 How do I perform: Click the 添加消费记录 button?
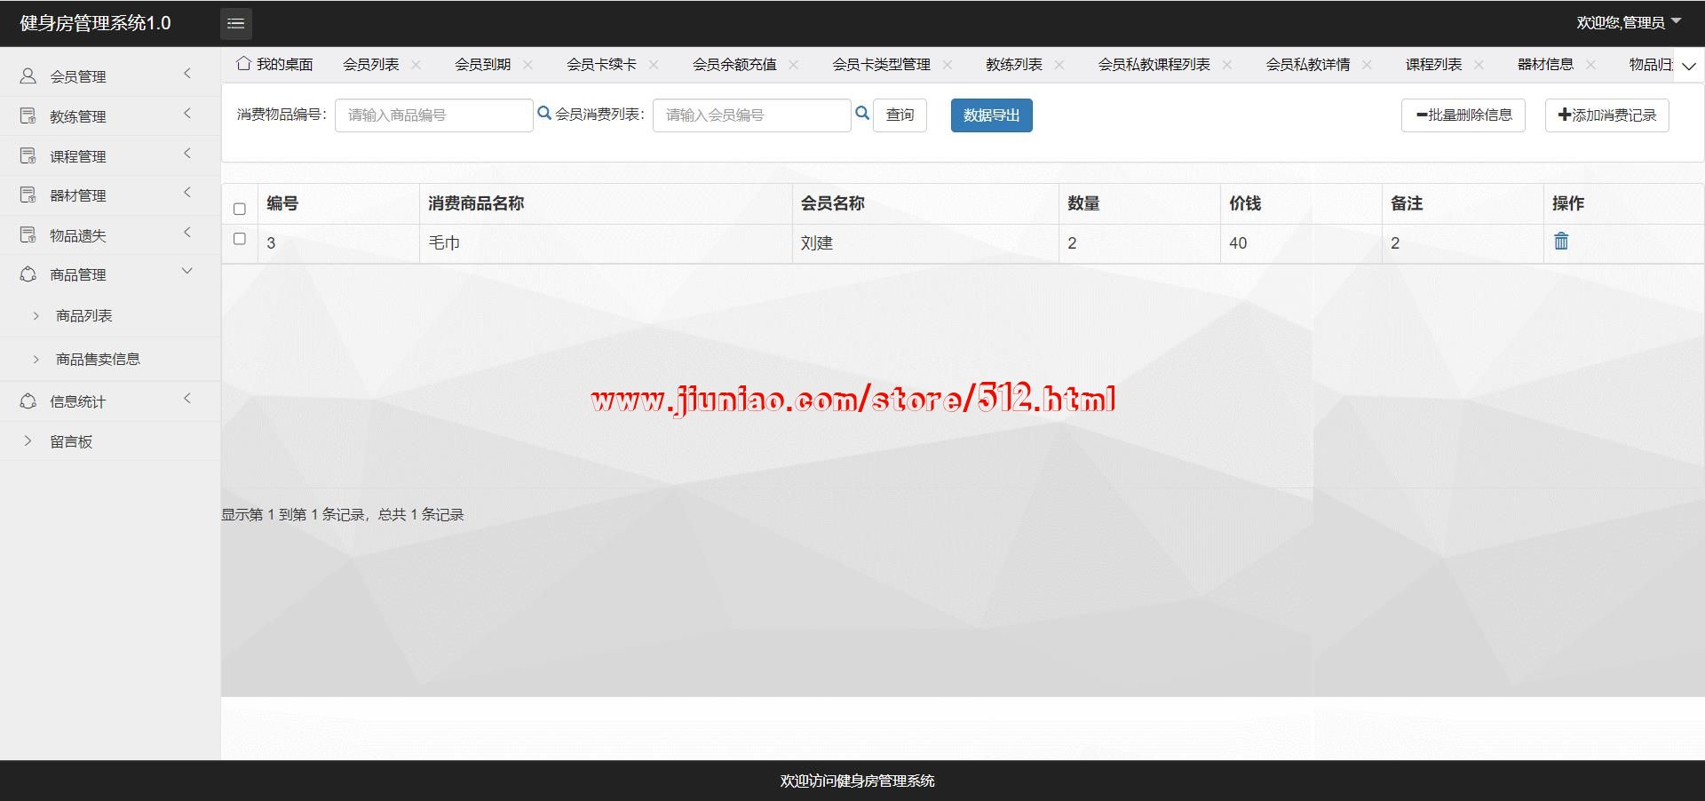coord(1606,115)
